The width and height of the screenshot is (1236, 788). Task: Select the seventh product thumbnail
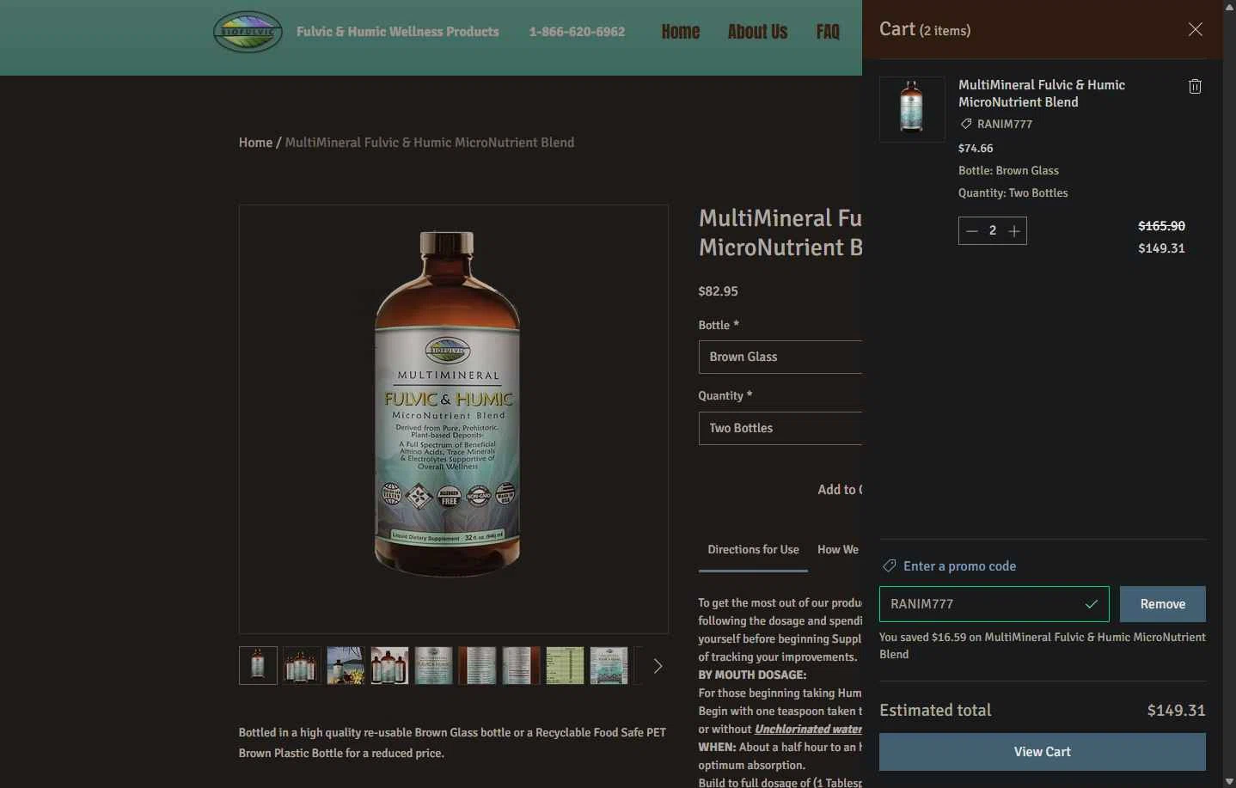(x=521, y=666)
